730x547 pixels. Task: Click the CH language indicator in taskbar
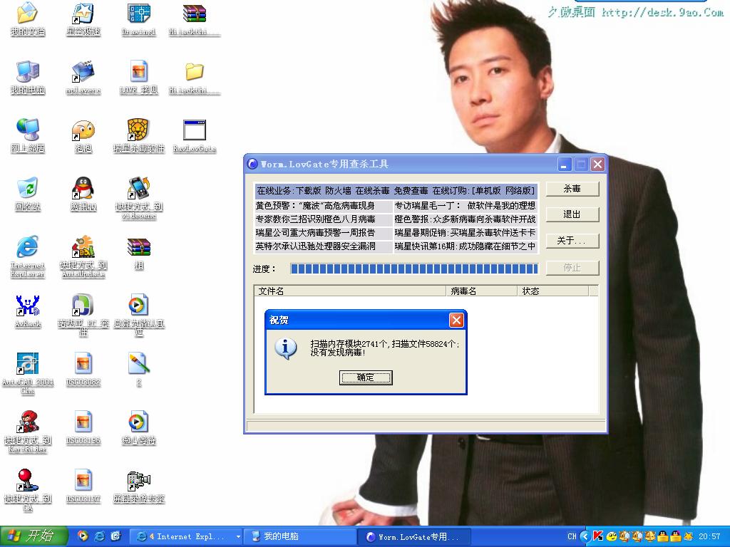(572, 536)
